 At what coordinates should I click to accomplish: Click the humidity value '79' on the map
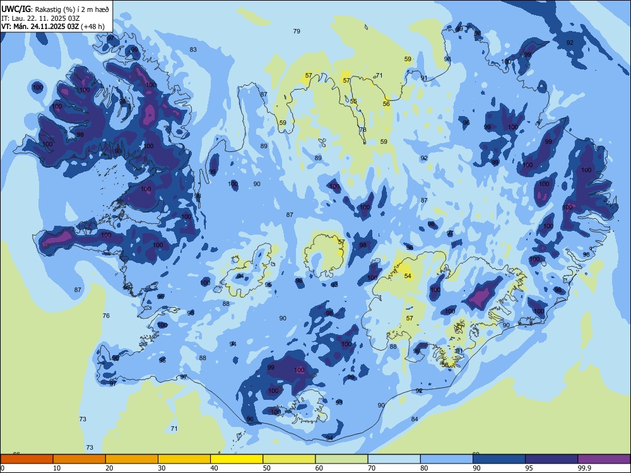tap(297, 31)
